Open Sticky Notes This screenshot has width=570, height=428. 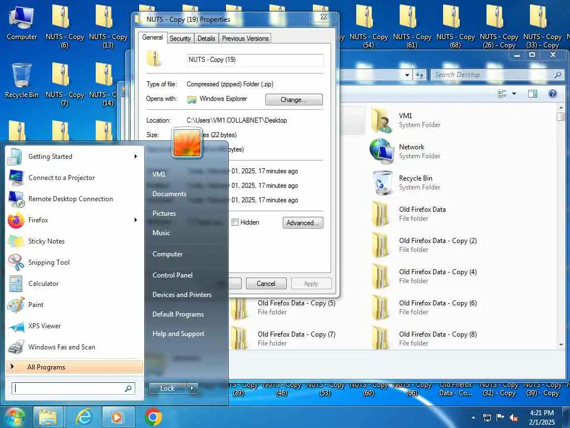pos(74,241)
